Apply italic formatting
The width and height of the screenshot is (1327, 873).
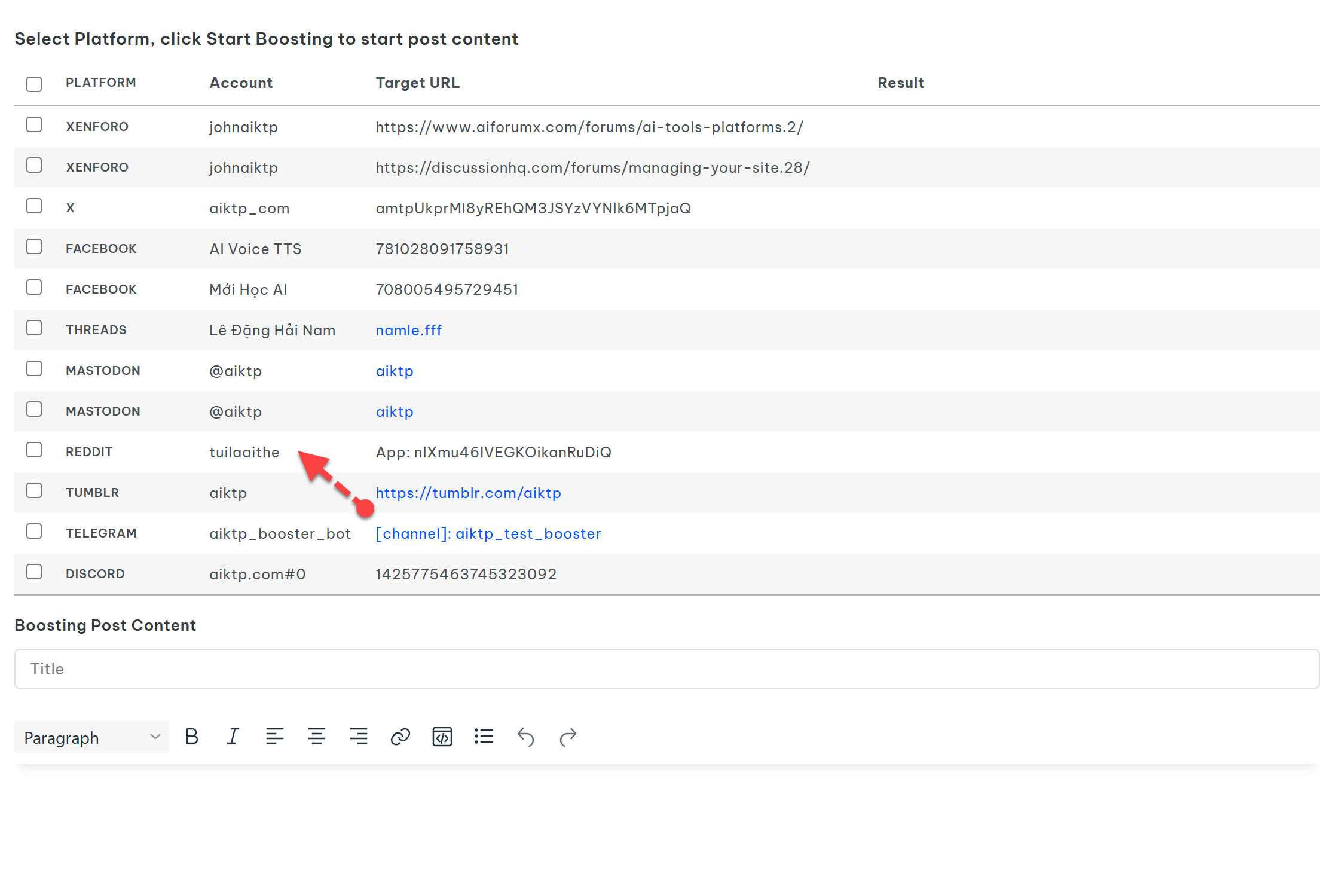(233, 737)
